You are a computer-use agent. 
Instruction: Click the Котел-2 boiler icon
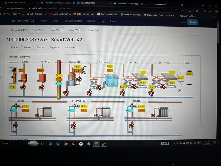[x=42, y=78]
